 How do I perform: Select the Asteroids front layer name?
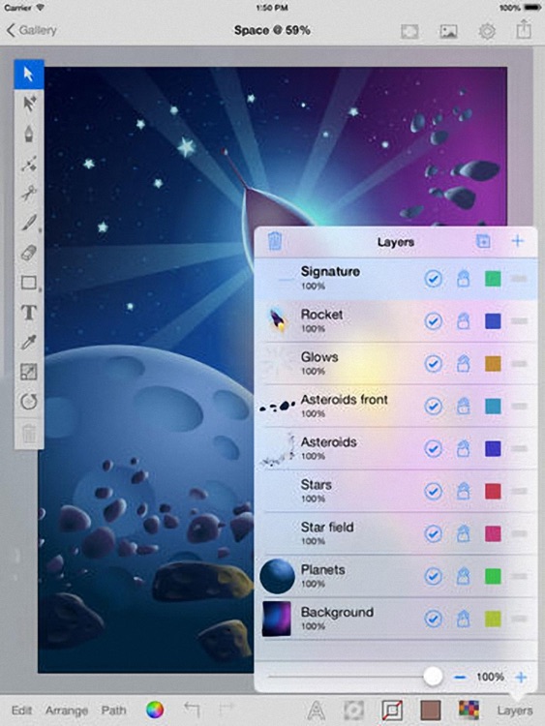(344, 399)
